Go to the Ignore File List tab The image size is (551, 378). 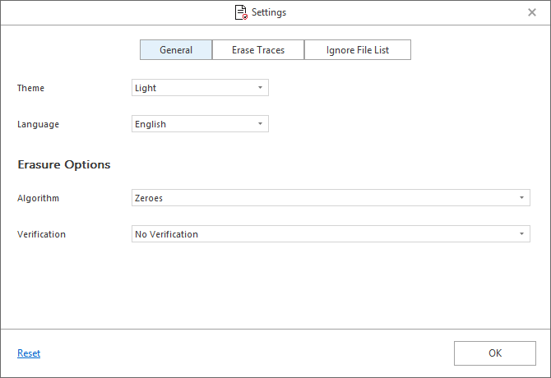click(358, 50)
